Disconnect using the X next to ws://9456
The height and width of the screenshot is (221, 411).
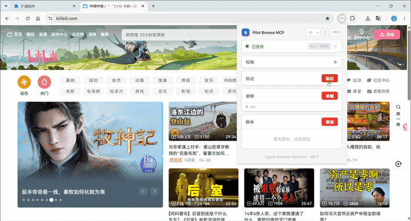click(x=335, y=46)
